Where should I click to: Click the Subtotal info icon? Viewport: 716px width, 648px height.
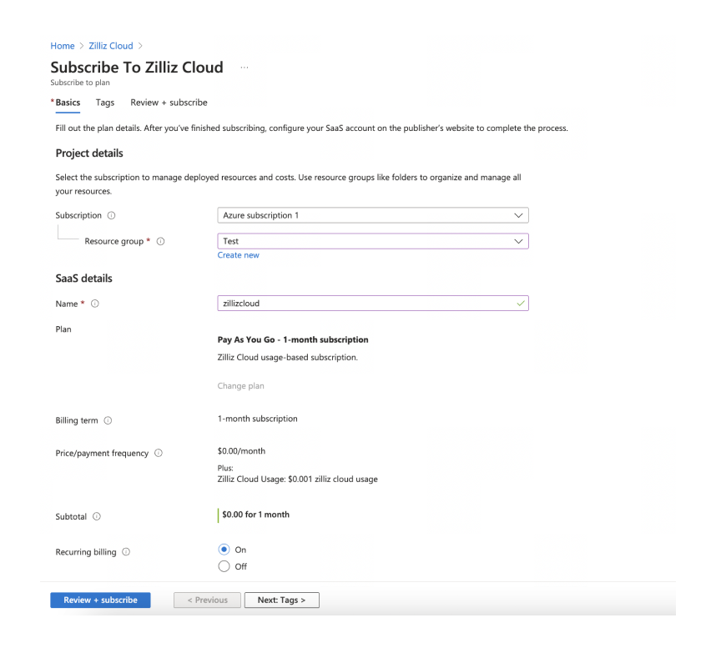98,516
